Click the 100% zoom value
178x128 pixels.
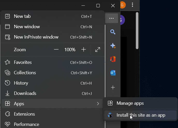click(x=70, y=50)
